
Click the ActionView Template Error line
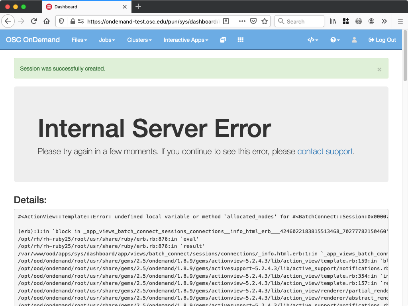coord(203,216)
